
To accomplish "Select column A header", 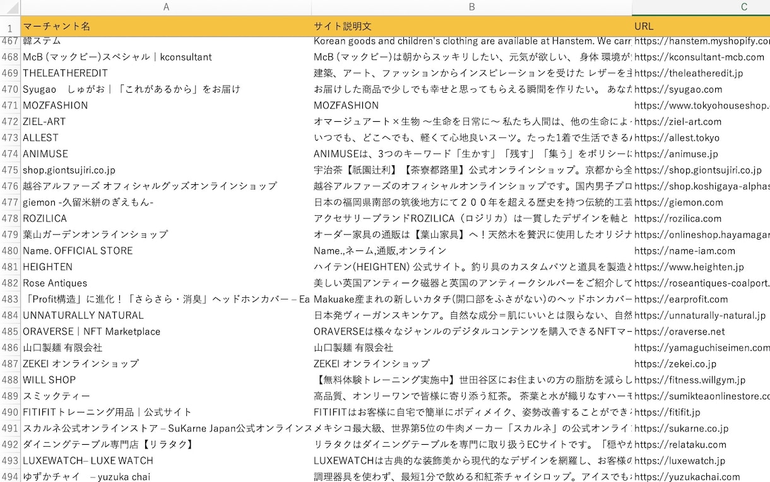I will pyautogui.click(x=166, y=7).
